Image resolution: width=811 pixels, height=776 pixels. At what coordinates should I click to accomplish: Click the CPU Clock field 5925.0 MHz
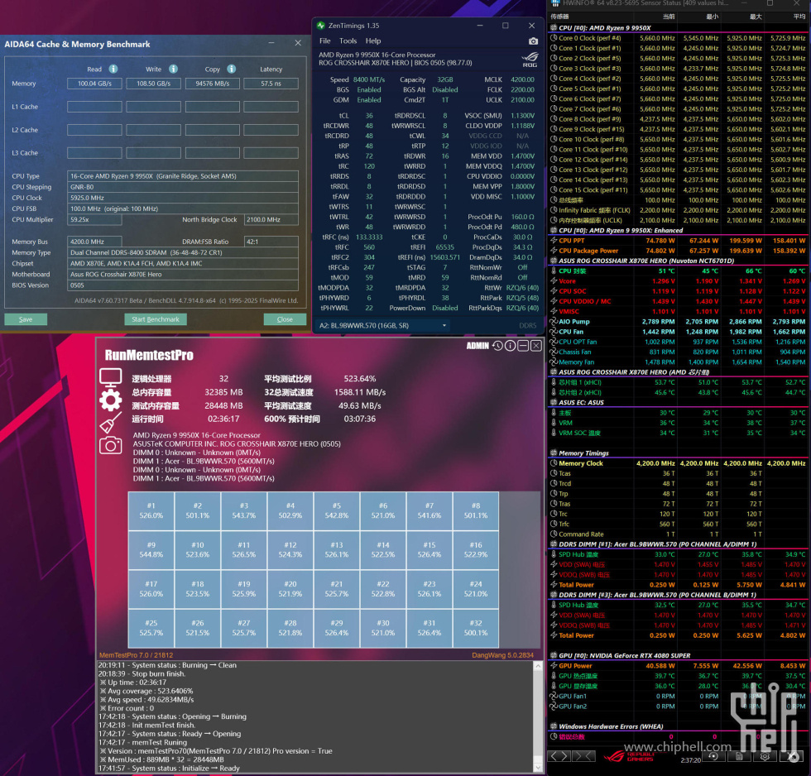pos(183,198)
